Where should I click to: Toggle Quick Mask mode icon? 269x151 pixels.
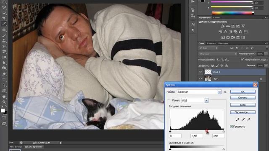(x=4, y=118)
